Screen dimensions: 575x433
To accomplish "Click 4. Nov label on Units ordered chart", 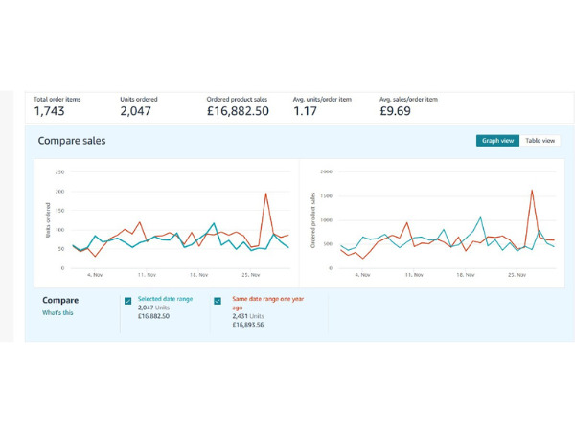I will click(x=96, y=274).
